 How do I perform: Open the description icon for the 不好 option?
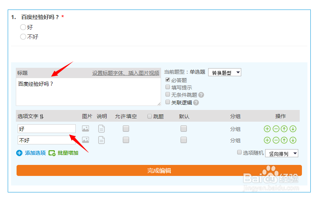pos(101,140)
